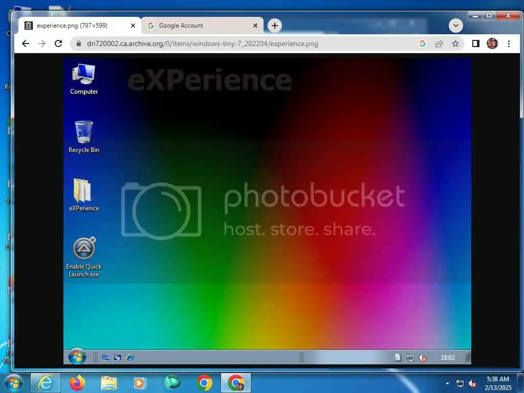Image resolution: width=524 pixels, height=393 pixels.
Task: Open Windows Media Player from the taskbar
Action: click(x=140, y=383)
